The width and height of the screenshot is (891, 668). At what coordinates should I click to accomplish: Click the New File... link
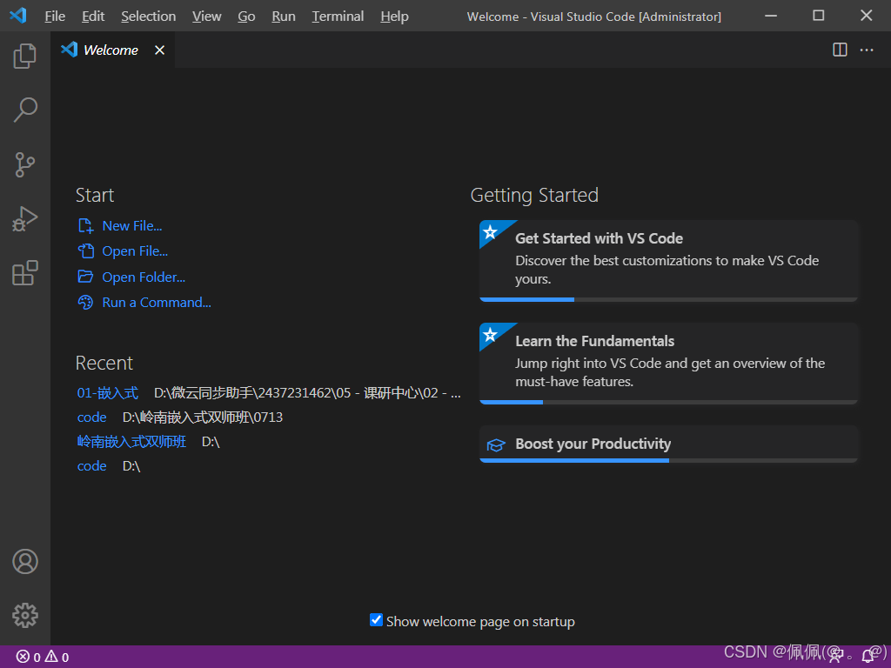[132, 226]
